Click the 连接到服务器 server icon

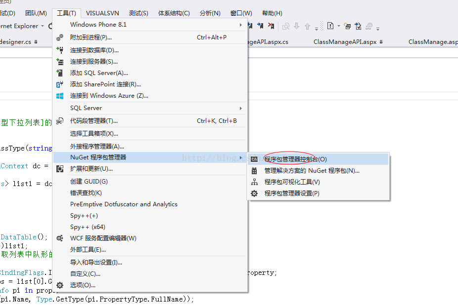60,62
